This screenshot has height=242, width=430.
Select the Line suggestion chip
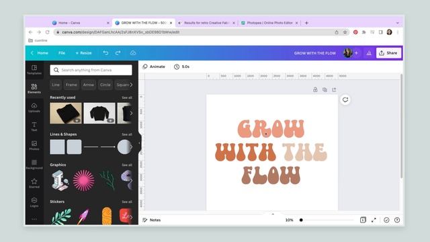(56, 85)
